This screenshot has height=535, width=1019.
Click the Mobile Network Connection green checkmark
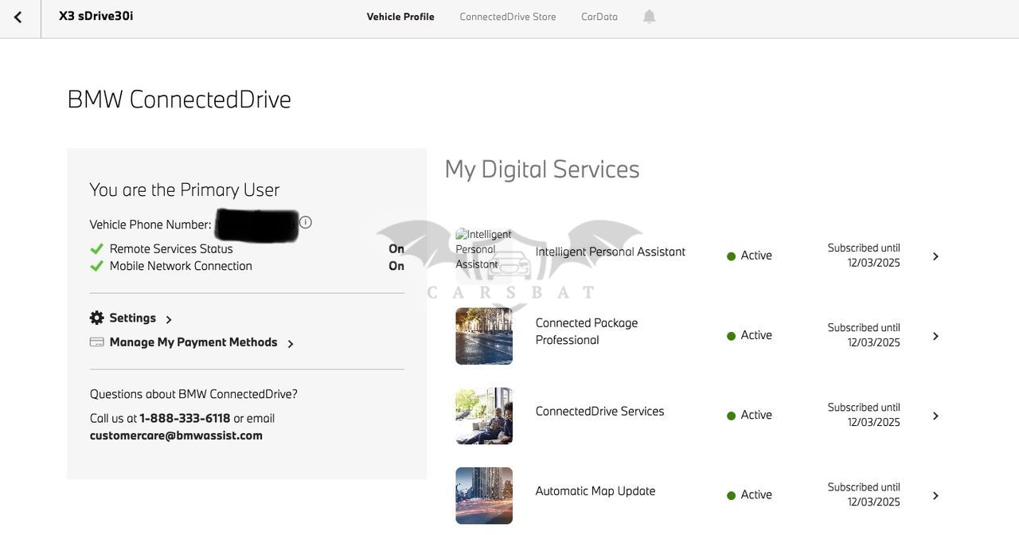tap(97, 266)
